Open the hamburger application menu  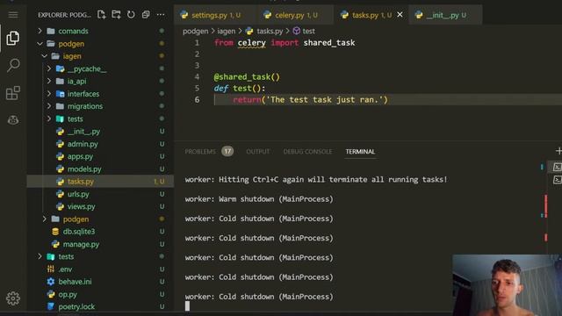(x=13, y=15)
